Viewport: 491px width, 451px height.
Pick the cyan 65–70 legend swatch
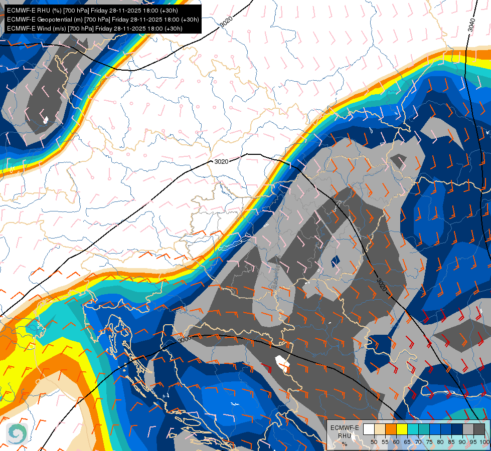[413, 429]
